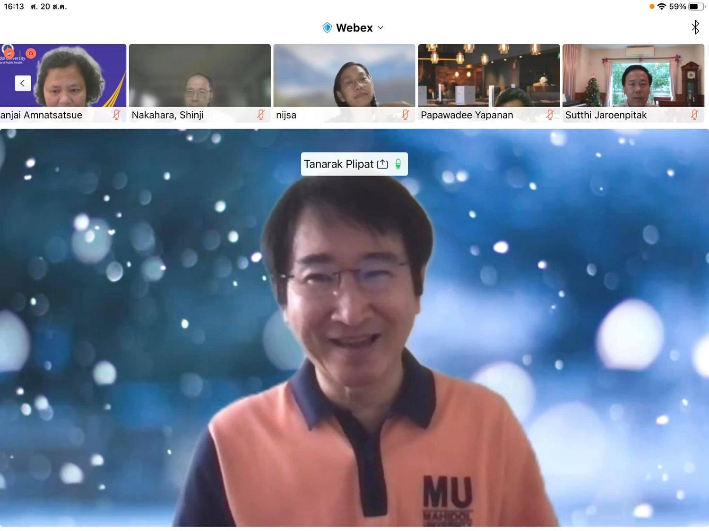Select Amnatsatsue video thumbnail
This screenshot has height=531, width=709.
click(x=63, y=83)
